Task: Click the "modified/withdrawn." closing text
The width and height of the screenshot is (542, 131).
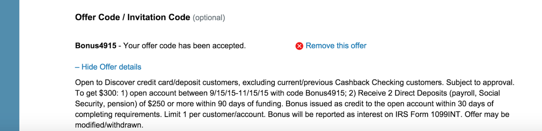Action: (x=109, y=125)
